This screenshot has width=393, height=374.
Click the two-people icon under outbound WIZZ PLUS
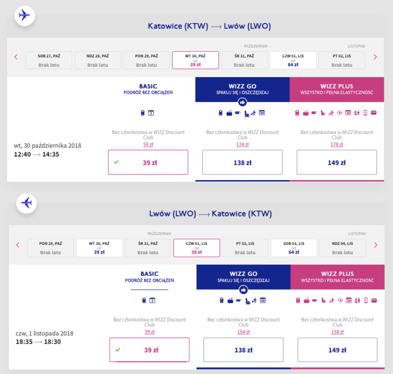tap(357, 113)
